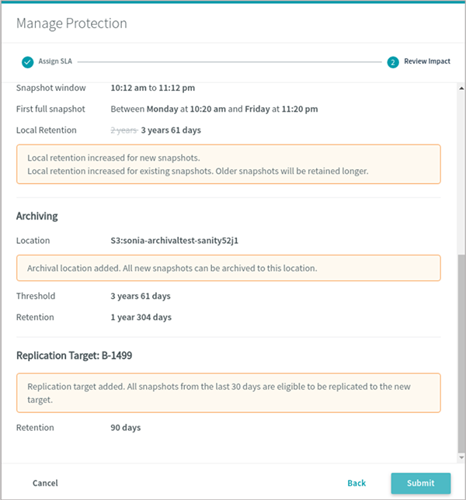Click Threshold value 3 years 61 days
Viewport: 466px width, 500px height.
tap(141, 296)
